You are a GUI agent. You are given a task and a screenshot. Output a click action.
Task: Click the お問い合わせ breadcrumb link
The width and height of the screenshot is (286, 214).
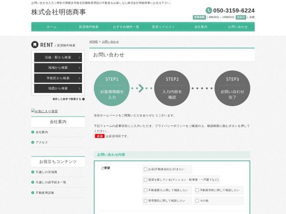point(111,42)
